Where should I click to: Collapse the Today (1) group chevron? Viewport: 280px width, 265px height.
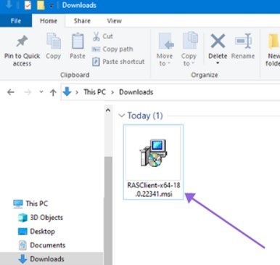[x=122, y=115]
